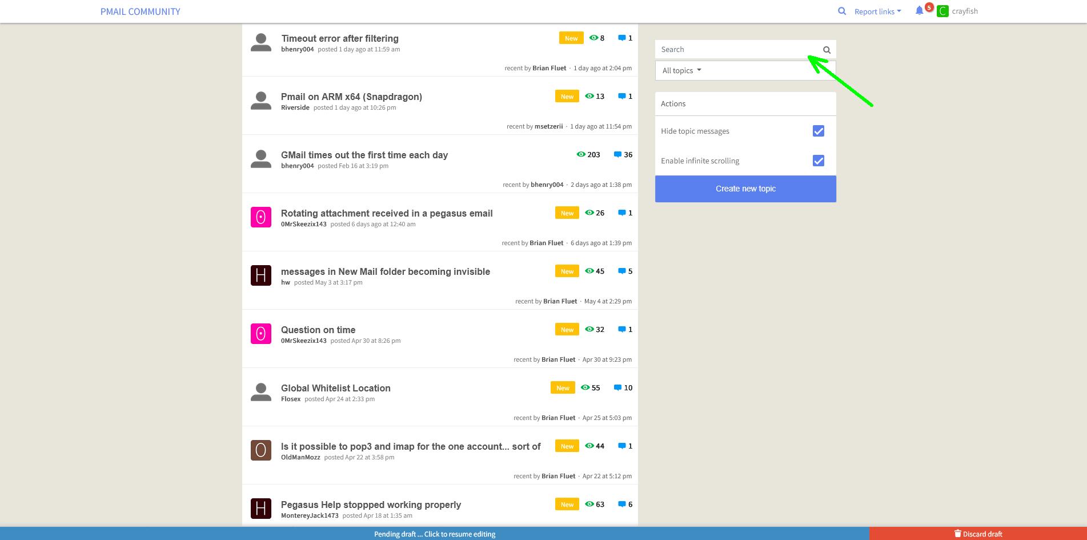Image resolution: width=1087 pixels, height=540 pixels.
Task: Click into the sidebar Search input field
Action: 737,50
